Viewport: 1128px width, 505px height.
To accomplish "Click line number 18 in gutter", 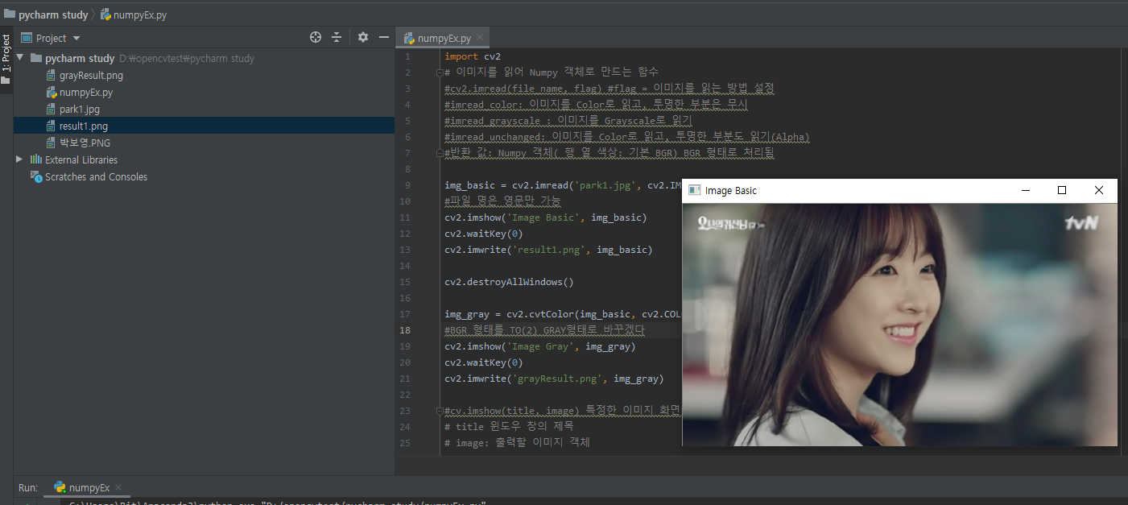I will click(403, 330).
